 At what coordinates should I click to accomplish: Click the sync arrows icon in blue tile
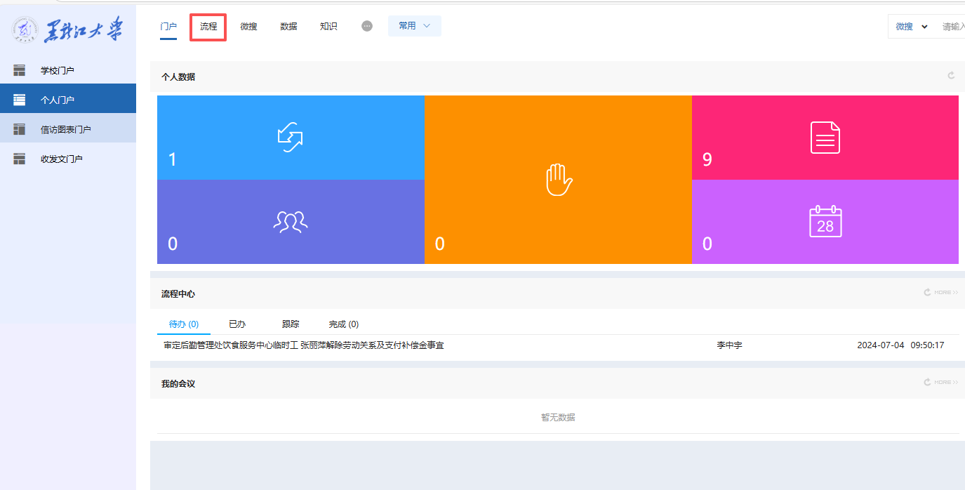[290, 137]
